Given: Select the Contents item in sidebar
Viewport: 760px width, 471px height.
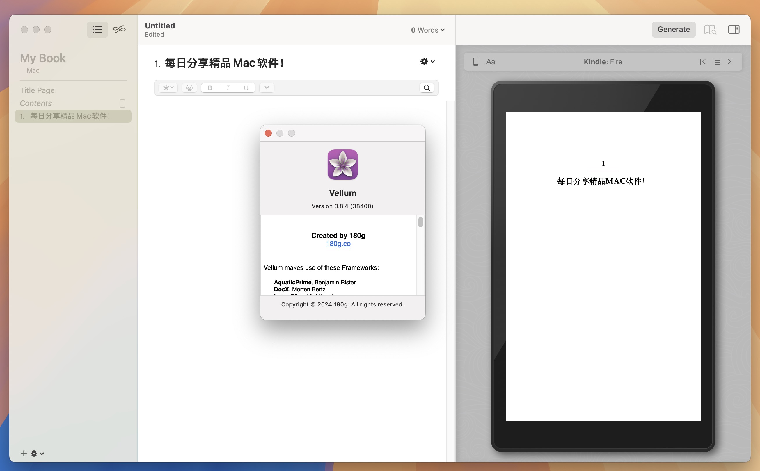Looking at the screenshot, I should 35,103.
